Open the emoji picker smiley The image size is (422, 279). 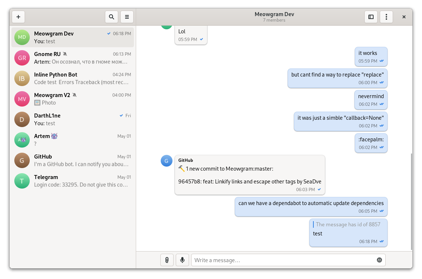(379, 260)
